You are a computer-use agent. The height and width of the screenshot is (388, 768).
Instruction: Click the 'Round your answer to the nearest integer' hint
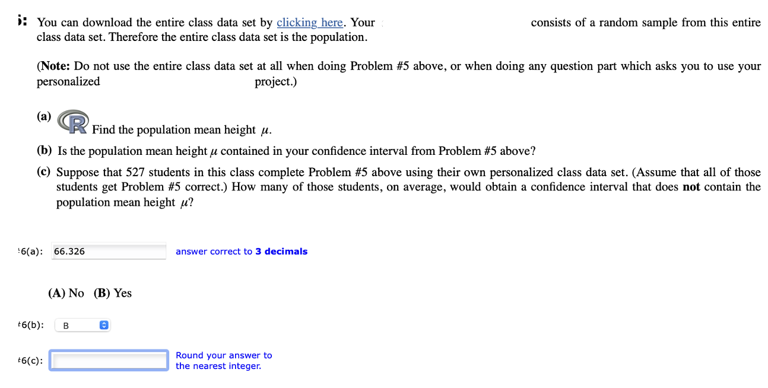point(224,360)
